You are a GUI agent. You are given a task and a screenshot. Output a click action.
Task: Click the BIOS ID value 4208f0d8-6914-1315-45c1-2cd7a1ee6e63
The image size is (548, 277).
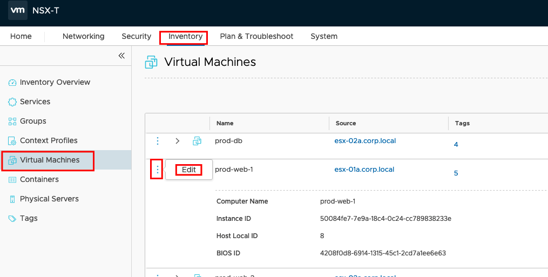[383, 253]
